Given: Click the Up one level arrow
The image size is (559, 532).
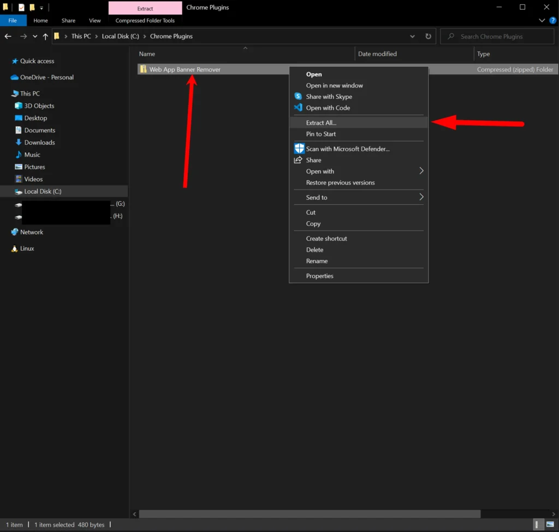Looking at the screenshot, I should (x=45, y=37).
